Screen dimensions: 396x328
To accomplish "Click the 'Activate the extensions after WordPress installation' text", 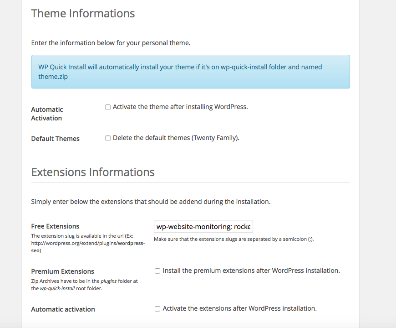I will point(240,308).
